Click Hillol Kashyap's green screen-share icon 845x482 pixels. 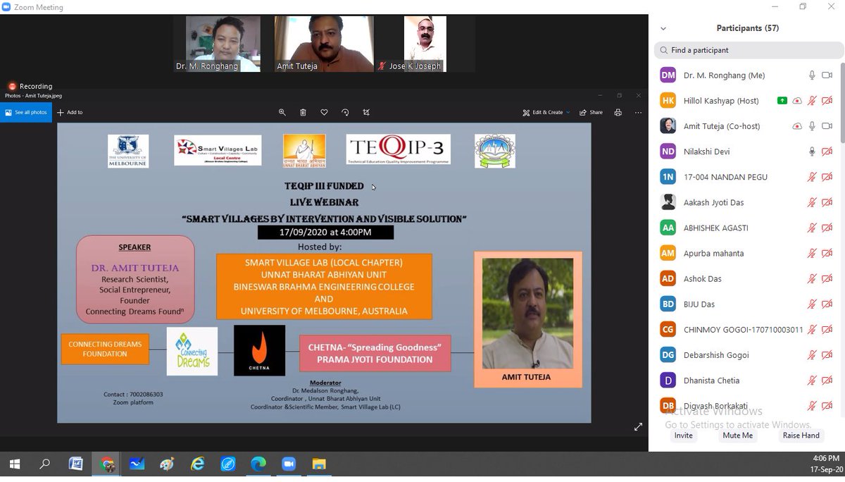[782, 101]
